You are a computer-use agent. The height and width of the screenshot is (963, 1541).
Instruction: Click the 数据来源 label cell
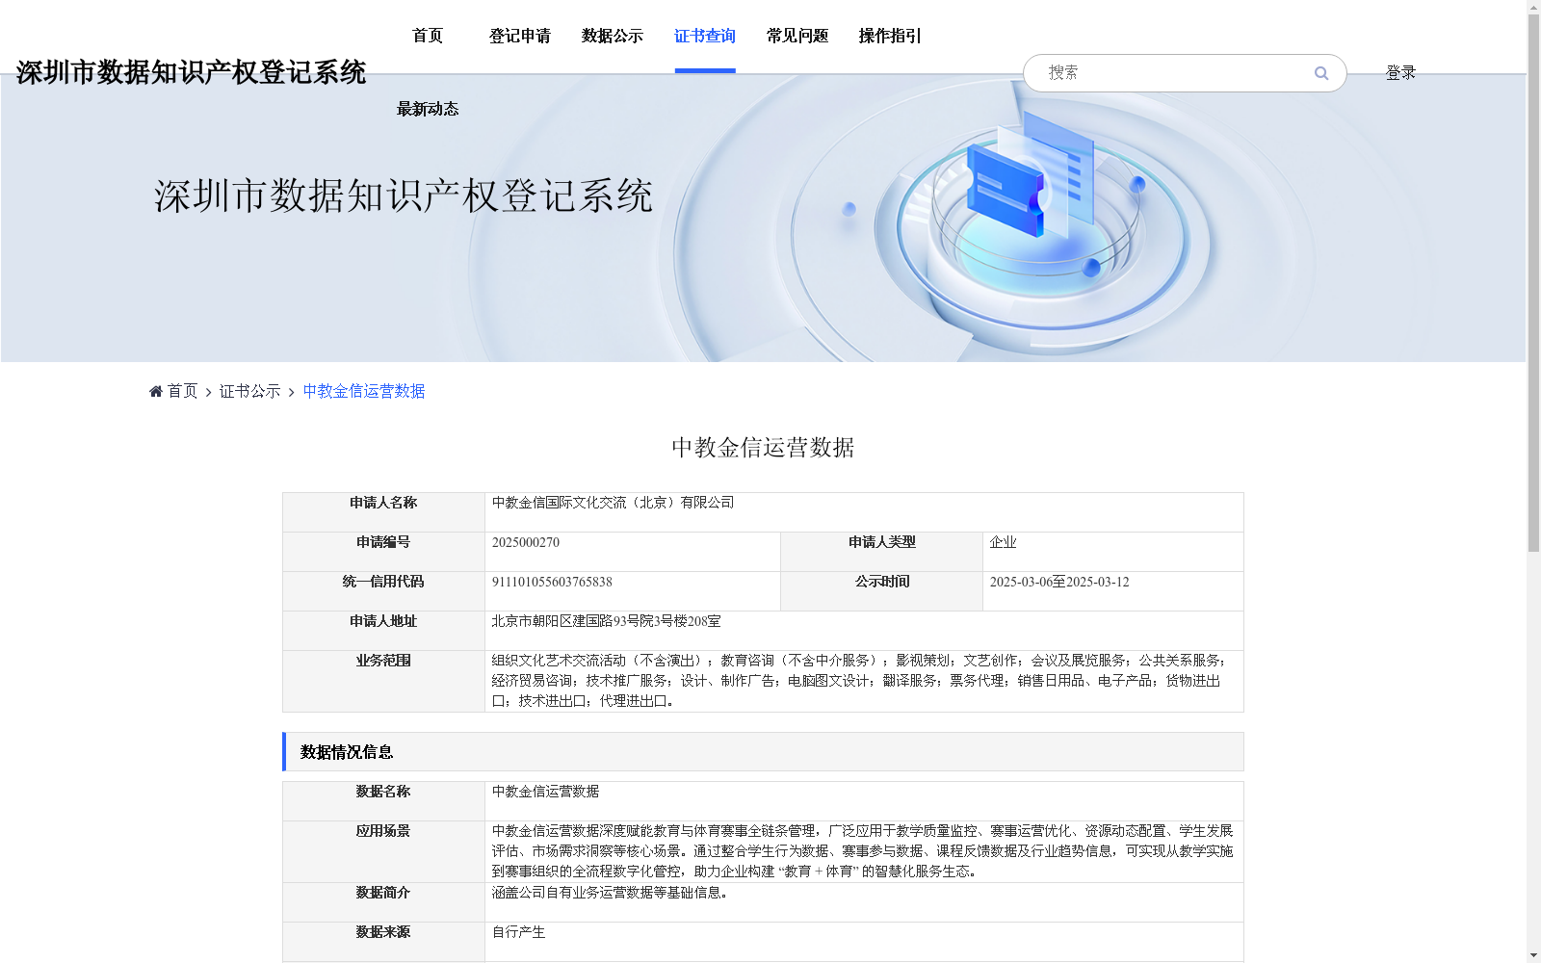[x=383, y=942]
